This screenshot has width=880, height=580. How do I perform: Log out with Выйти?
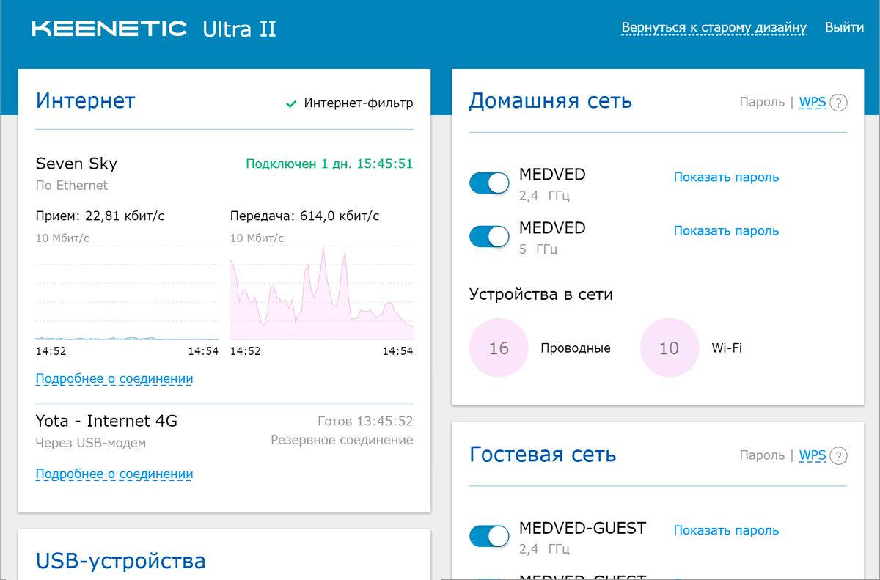[844, 27]
